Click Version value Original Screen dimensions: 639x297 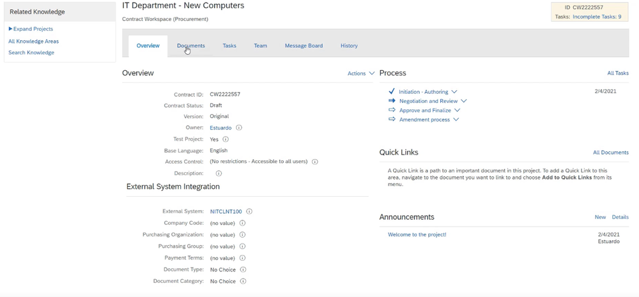(x=219, y=116)
